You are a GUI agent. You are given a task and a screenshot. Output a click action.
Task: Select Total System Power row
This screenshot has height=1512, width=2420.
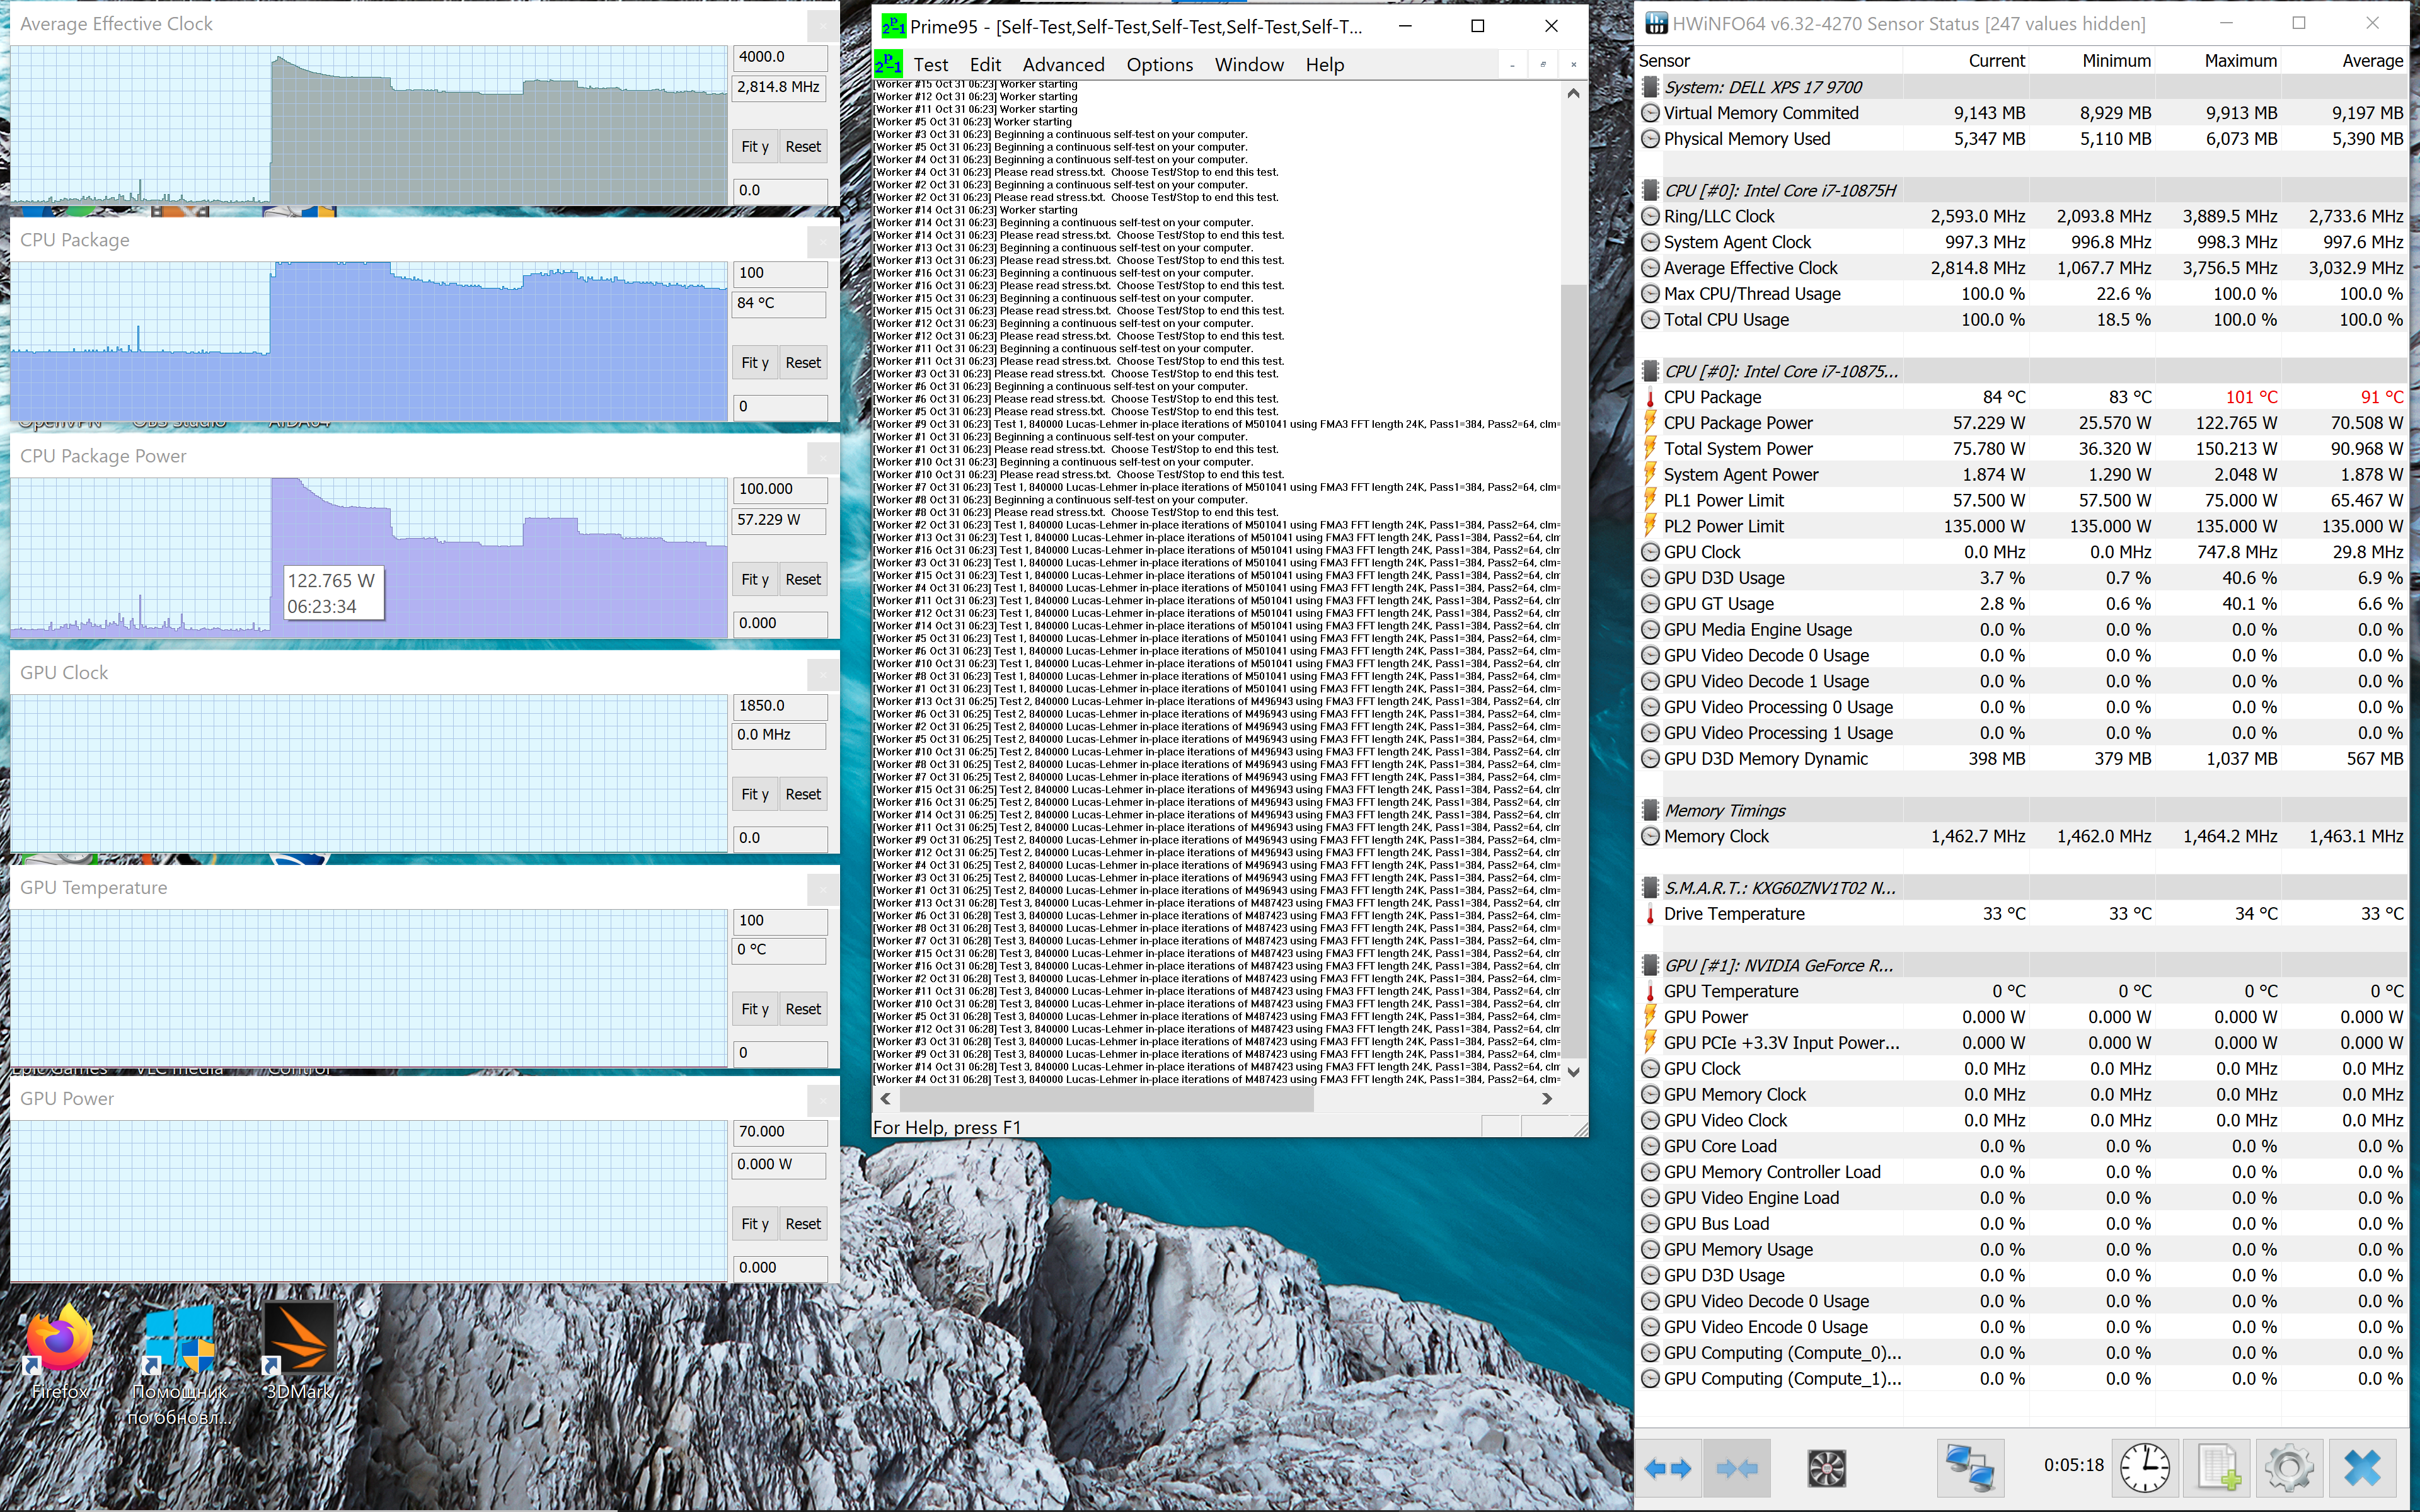click(x=2021, y=449)
